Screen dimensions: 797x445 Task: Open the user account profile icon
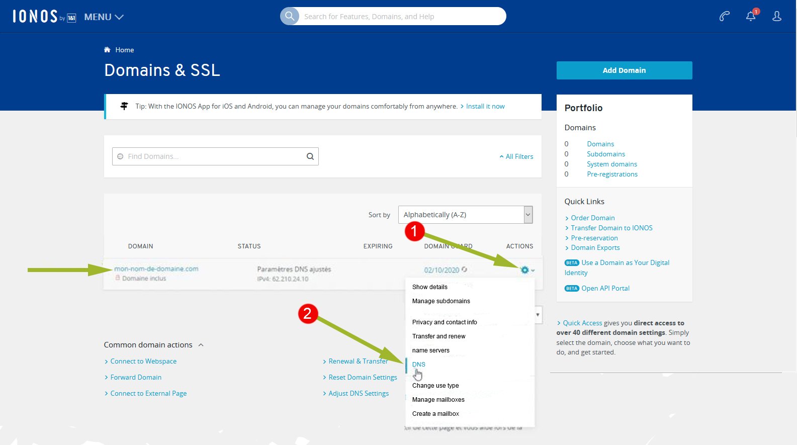[777, 17]
